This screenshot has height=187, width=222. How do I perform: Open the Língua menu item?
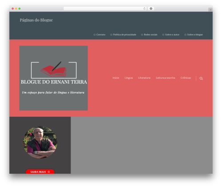[x=129, y=78]
